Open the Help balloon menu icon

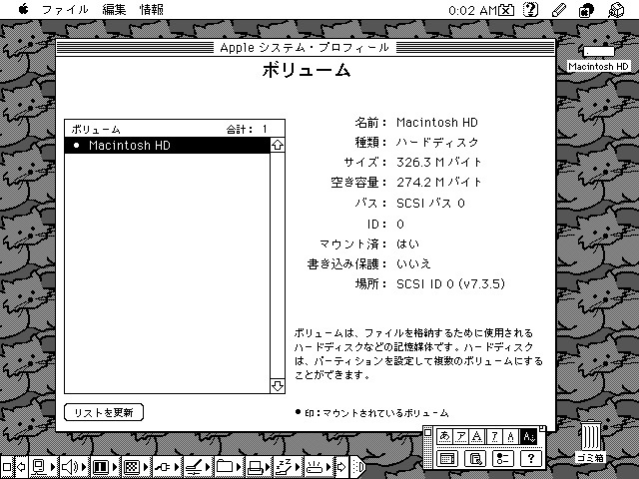(x=530, y=10)
